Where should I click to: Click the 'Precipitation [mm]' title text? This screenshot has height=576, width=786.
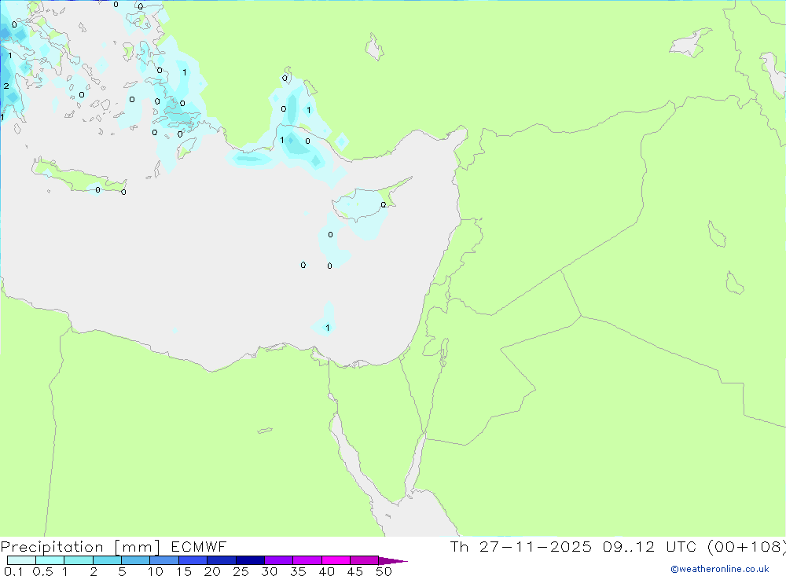coord(80,547)
